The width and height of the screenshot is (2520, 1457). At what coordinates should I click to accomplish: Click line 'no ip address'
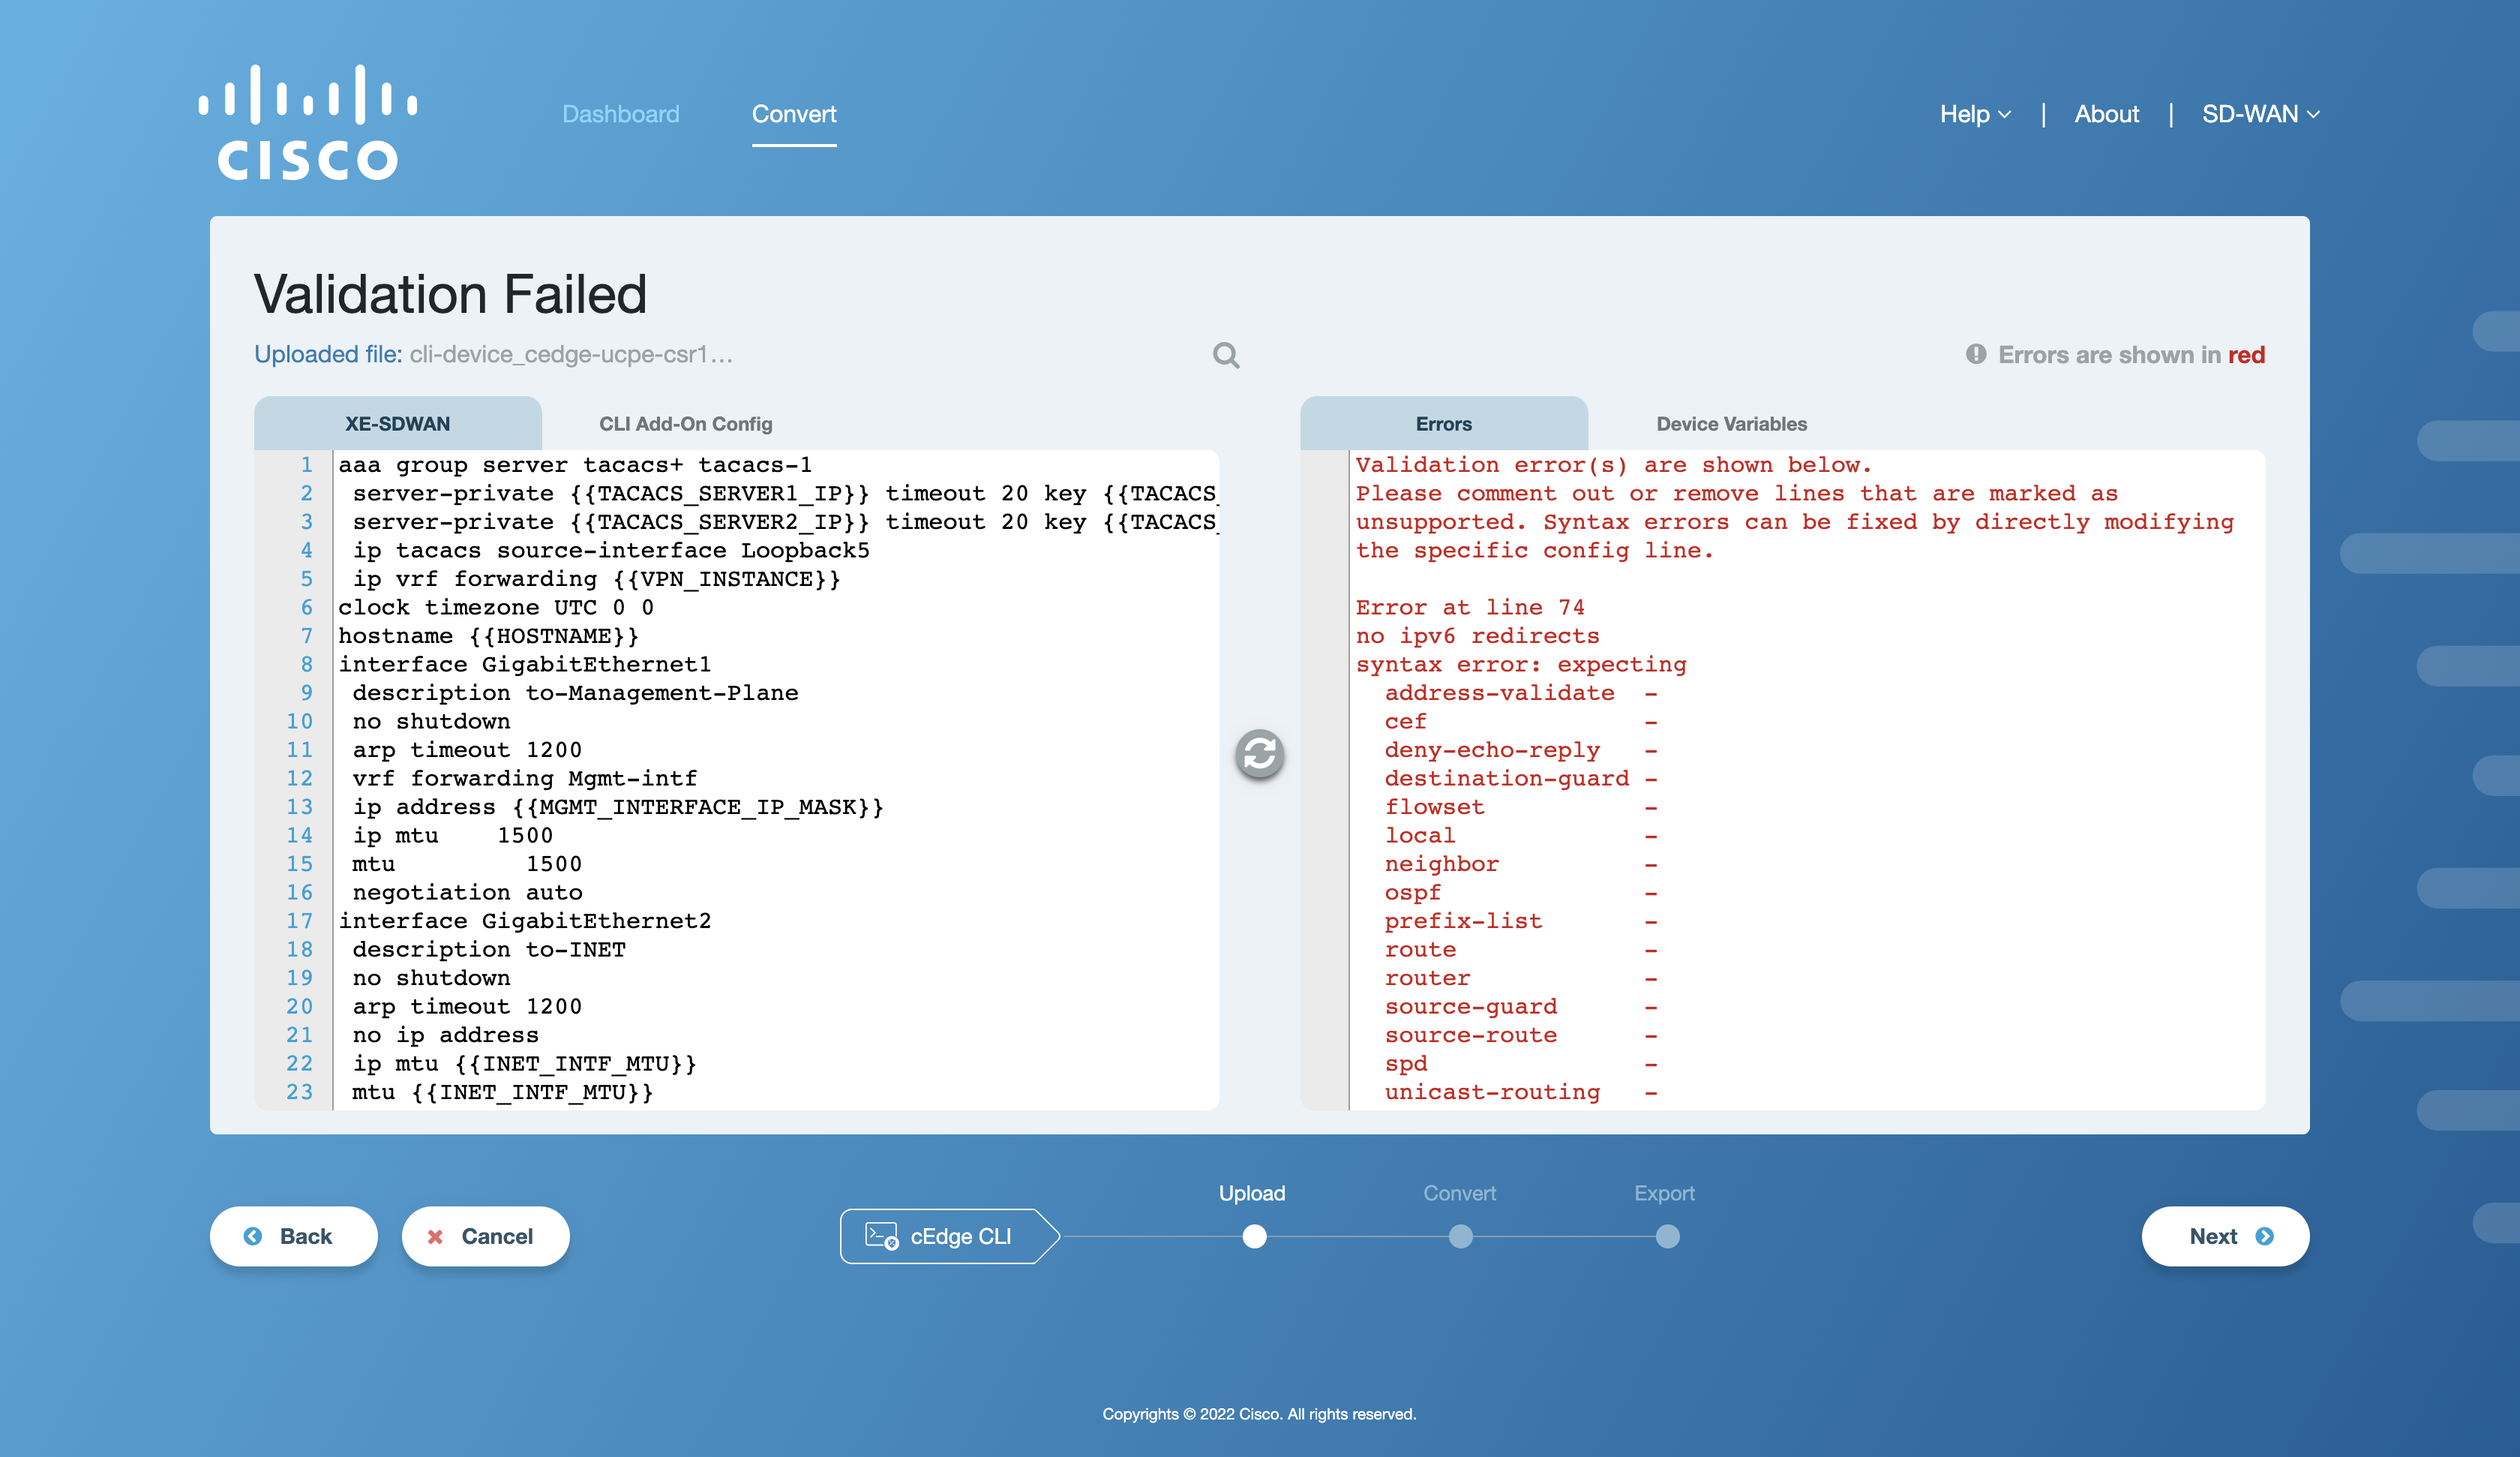coord(445,1035)
